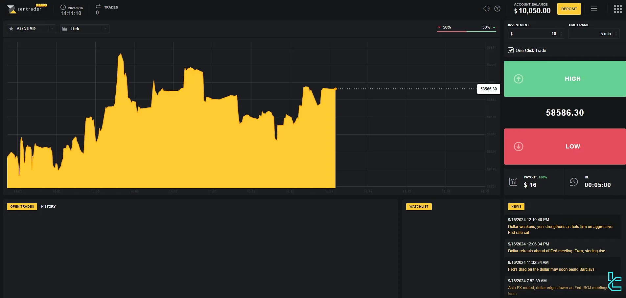Image resolution: width=626 pixels, height=298 pixels.
Task: Click the large 58586.30 current price
Action: [565, 113]
